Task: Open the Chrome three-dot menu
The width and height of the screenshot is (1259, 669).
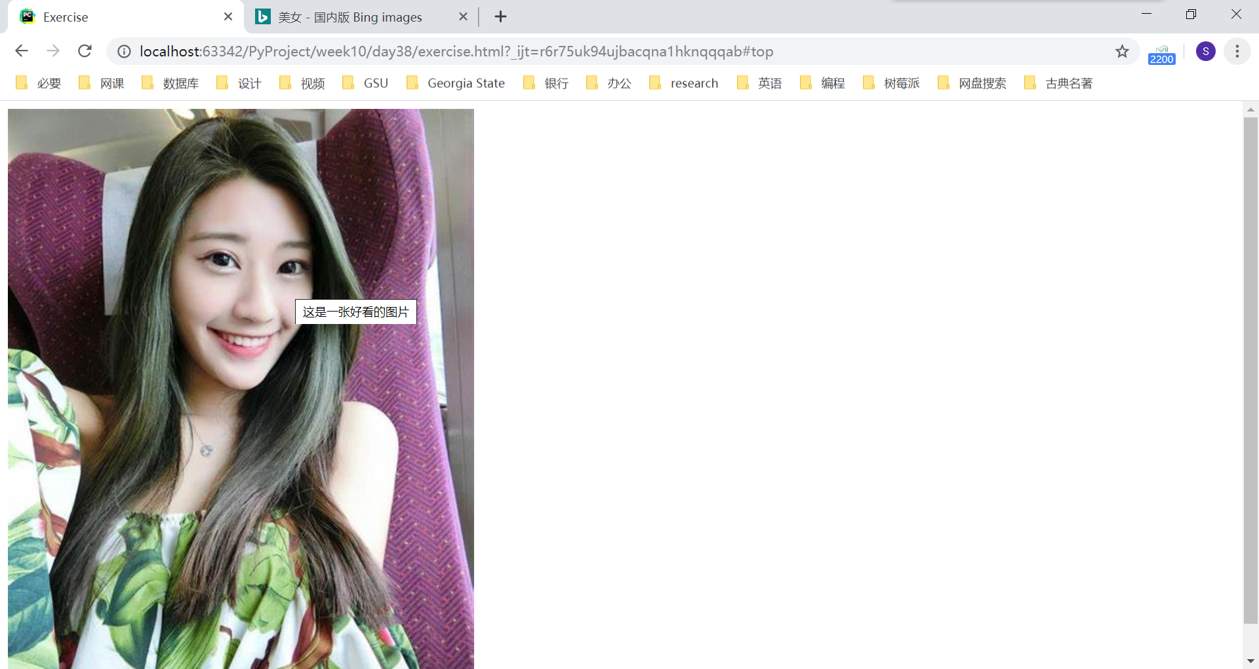Action: [x=1237, y=51]
